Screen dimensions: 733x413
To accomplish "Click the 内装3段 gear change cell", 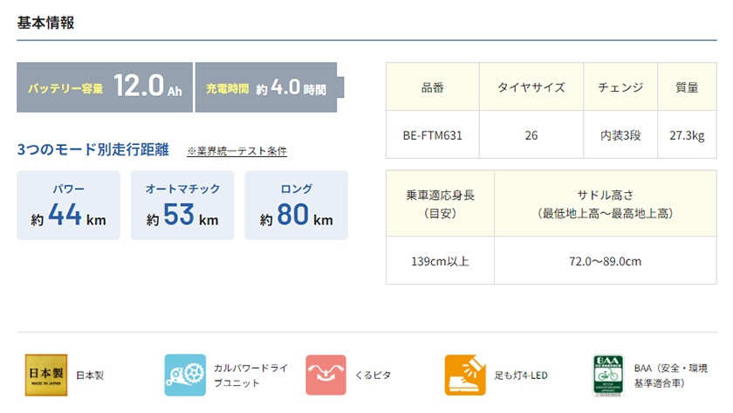I will pyautogui.click(x=620, y=135).
